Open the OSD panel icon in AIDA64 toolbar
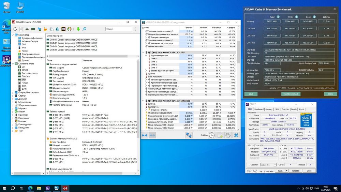This screenshot has height=192, width=341. click(x=63, y=29)
